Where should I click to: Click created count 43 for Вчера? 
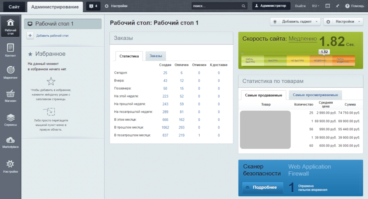coord(165,81)
